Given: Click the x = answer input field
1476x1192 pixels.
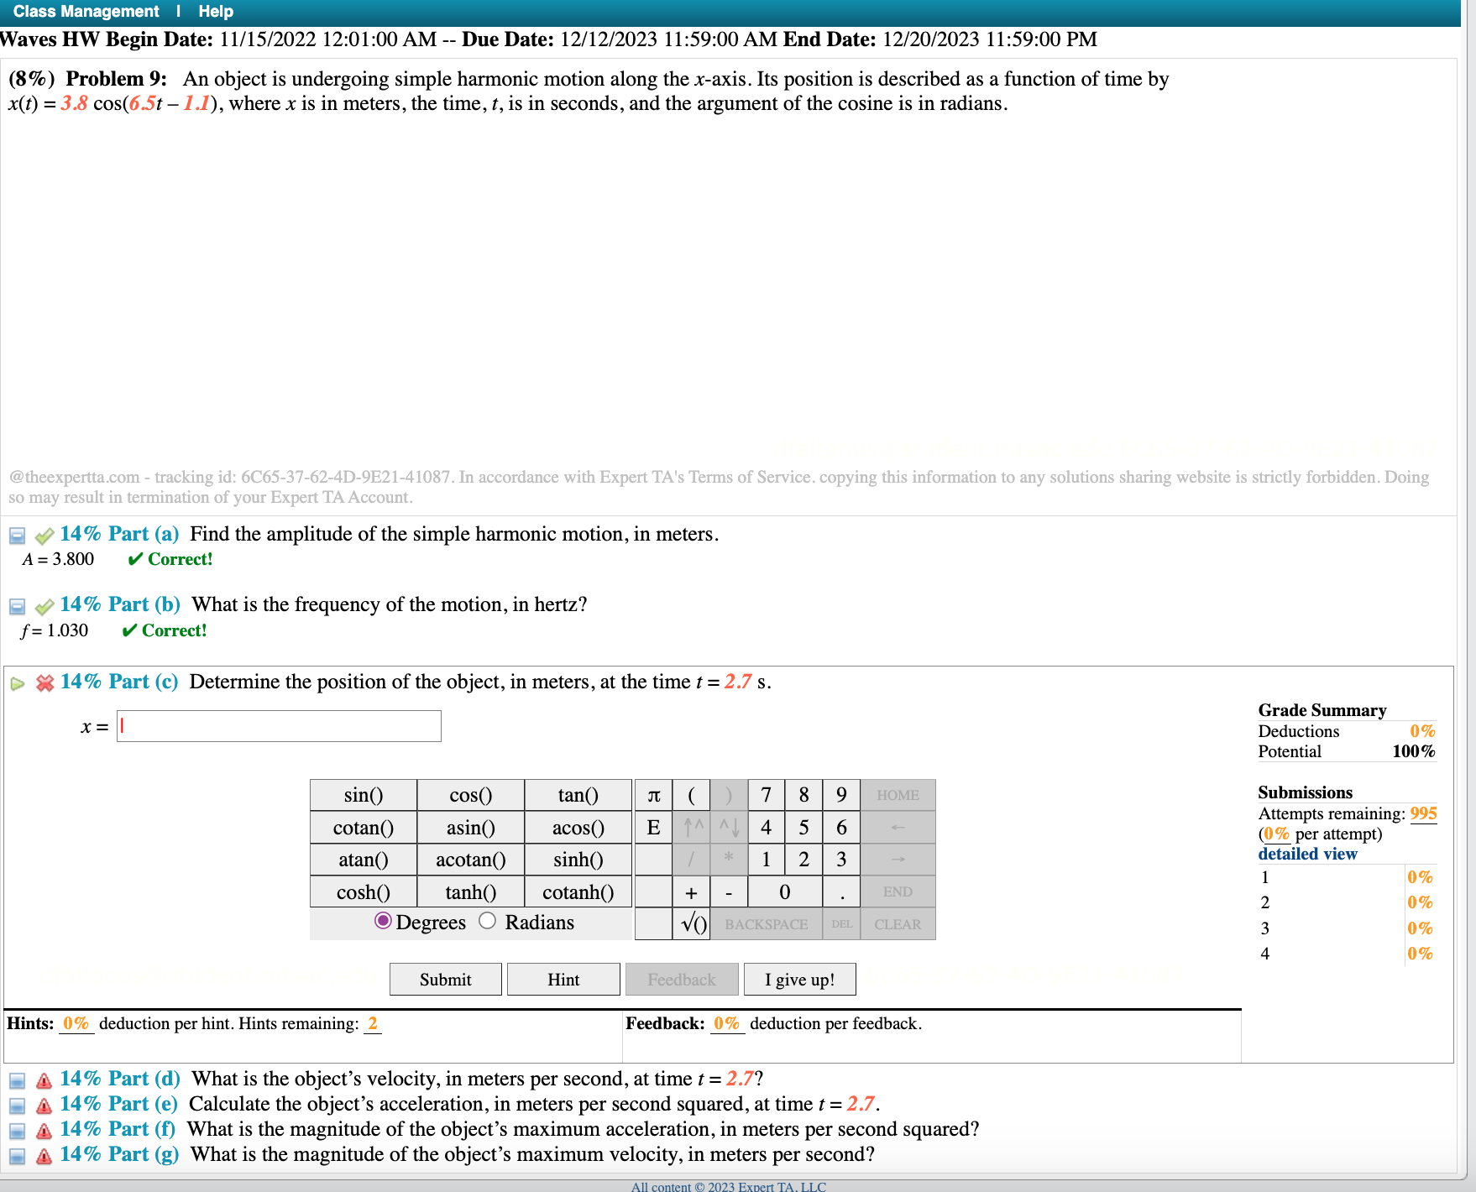Looking at the screenshot, I should tap(279, 725).
